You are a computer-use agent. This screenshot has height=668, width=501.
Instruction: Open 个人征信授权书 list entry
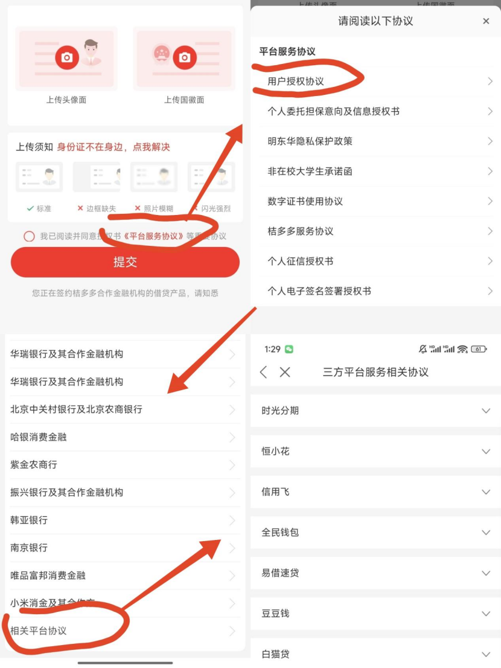[x=376, y=261]
